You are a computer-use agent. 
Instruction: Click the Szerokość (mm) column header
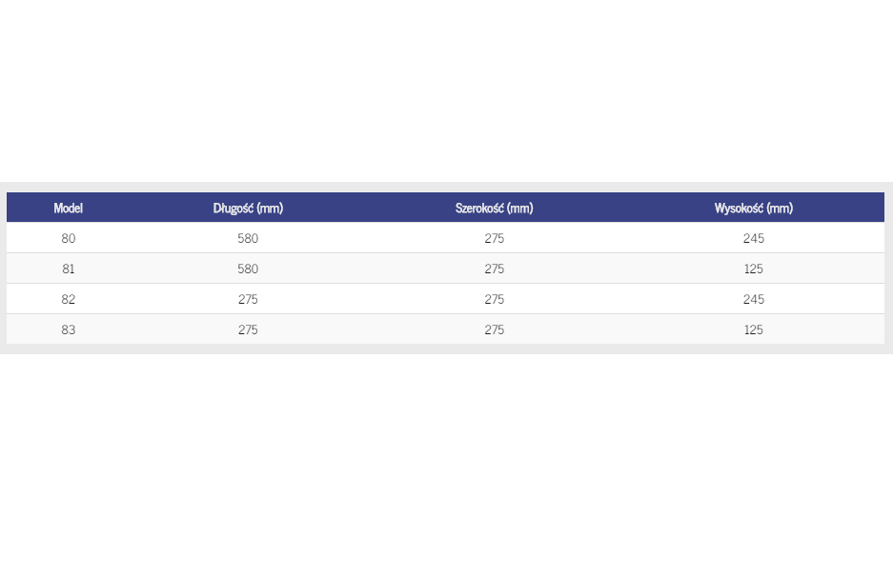pos(494,208)
